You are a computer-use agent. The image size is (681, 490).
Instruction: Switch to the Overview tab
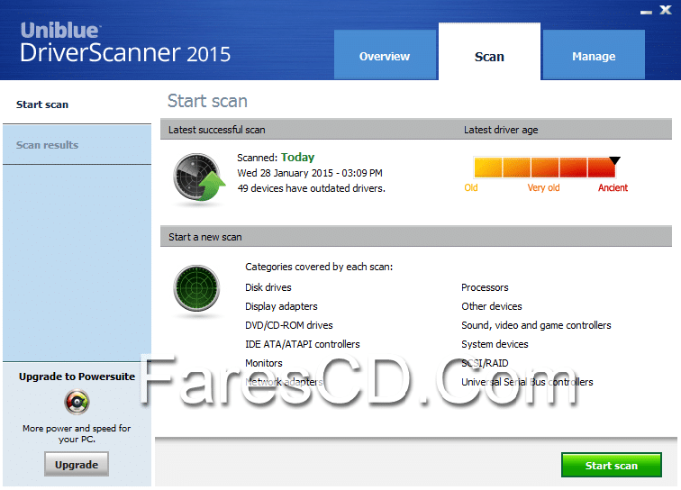[x=385, y=55]
